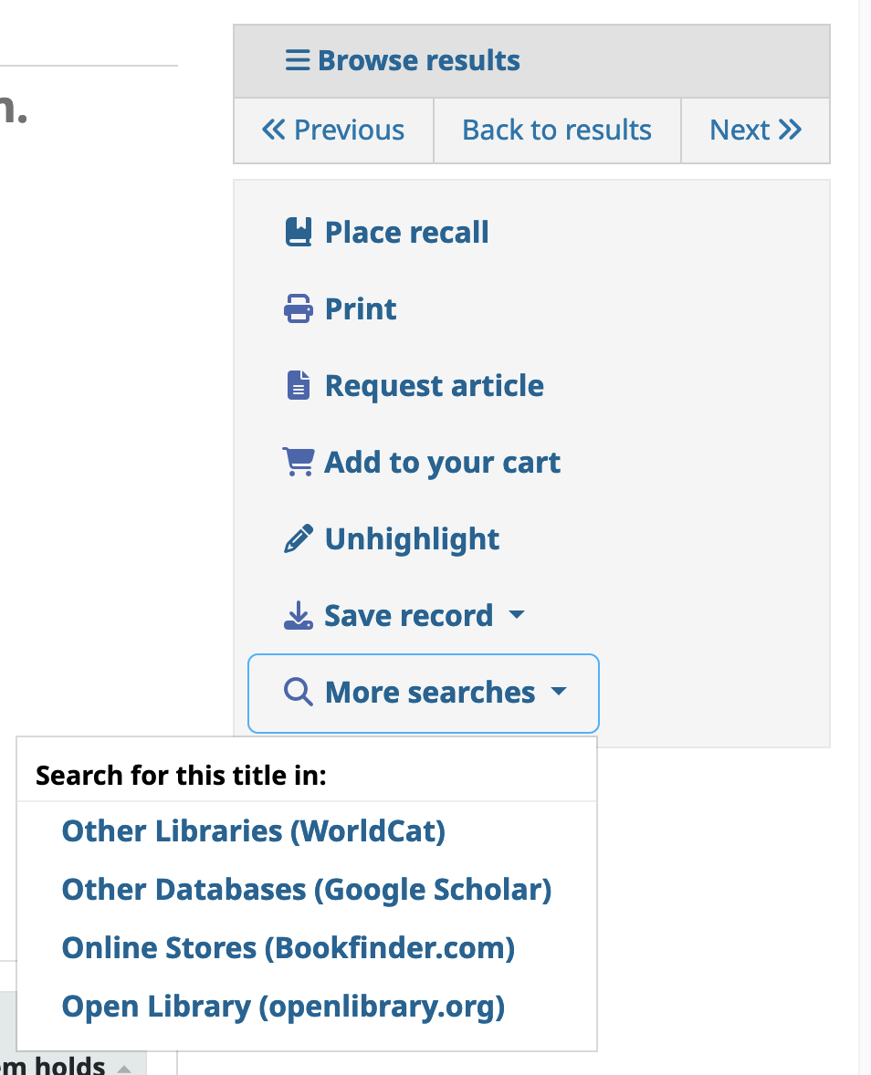Open the Open Library (openlibrary.org) search
The image size is (871, 1075).
point(283,1007)
